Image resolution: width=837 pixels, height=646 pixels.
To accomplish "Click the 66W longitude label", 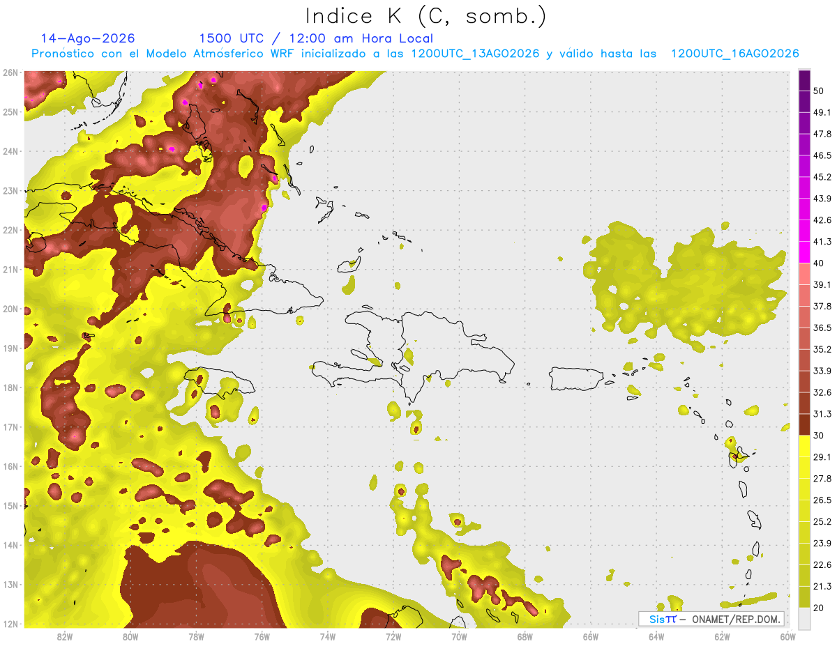I will click(590, 636).
